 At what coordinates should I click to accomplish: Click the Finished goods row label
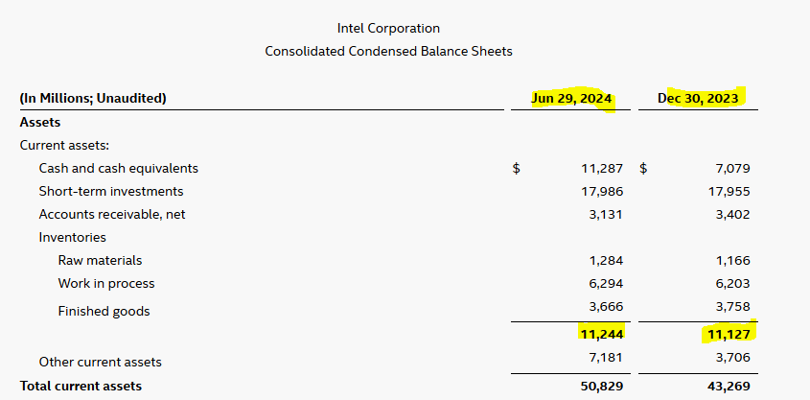pyautogui.click(x=104, y=311)
